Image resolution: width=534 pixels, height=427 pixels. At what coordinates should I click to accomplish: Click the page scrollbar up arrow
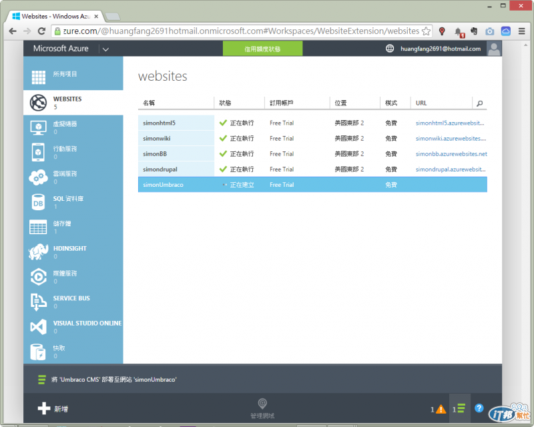(x=527, y=45)
